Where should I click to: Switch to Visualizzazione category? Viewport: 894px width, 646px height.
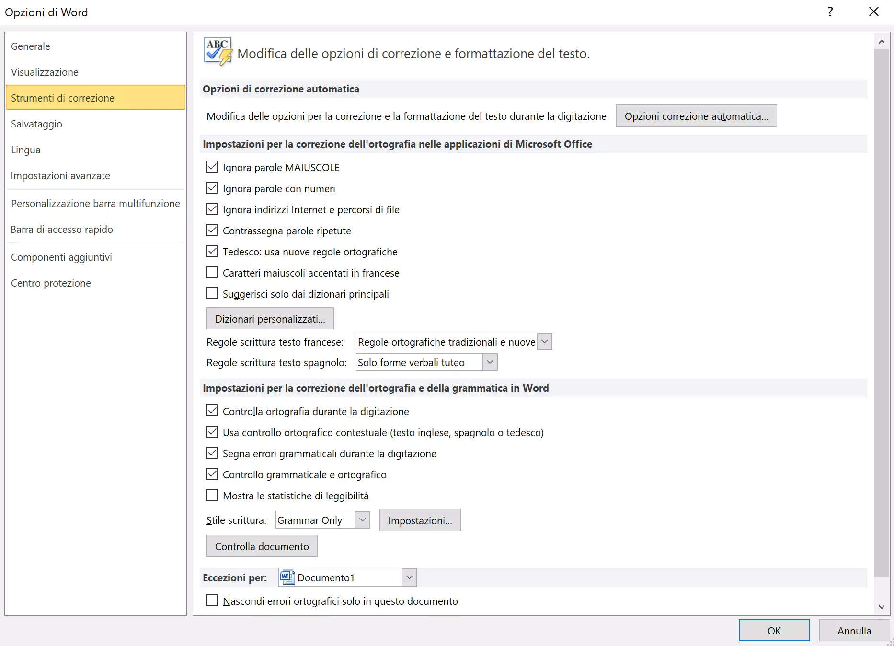(x=96, y=72)
